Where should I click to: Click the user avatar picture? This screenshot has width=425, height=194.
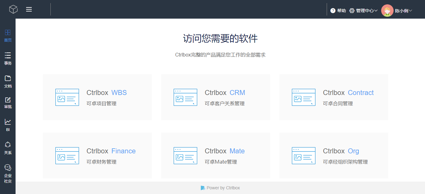tap(387, 11)
